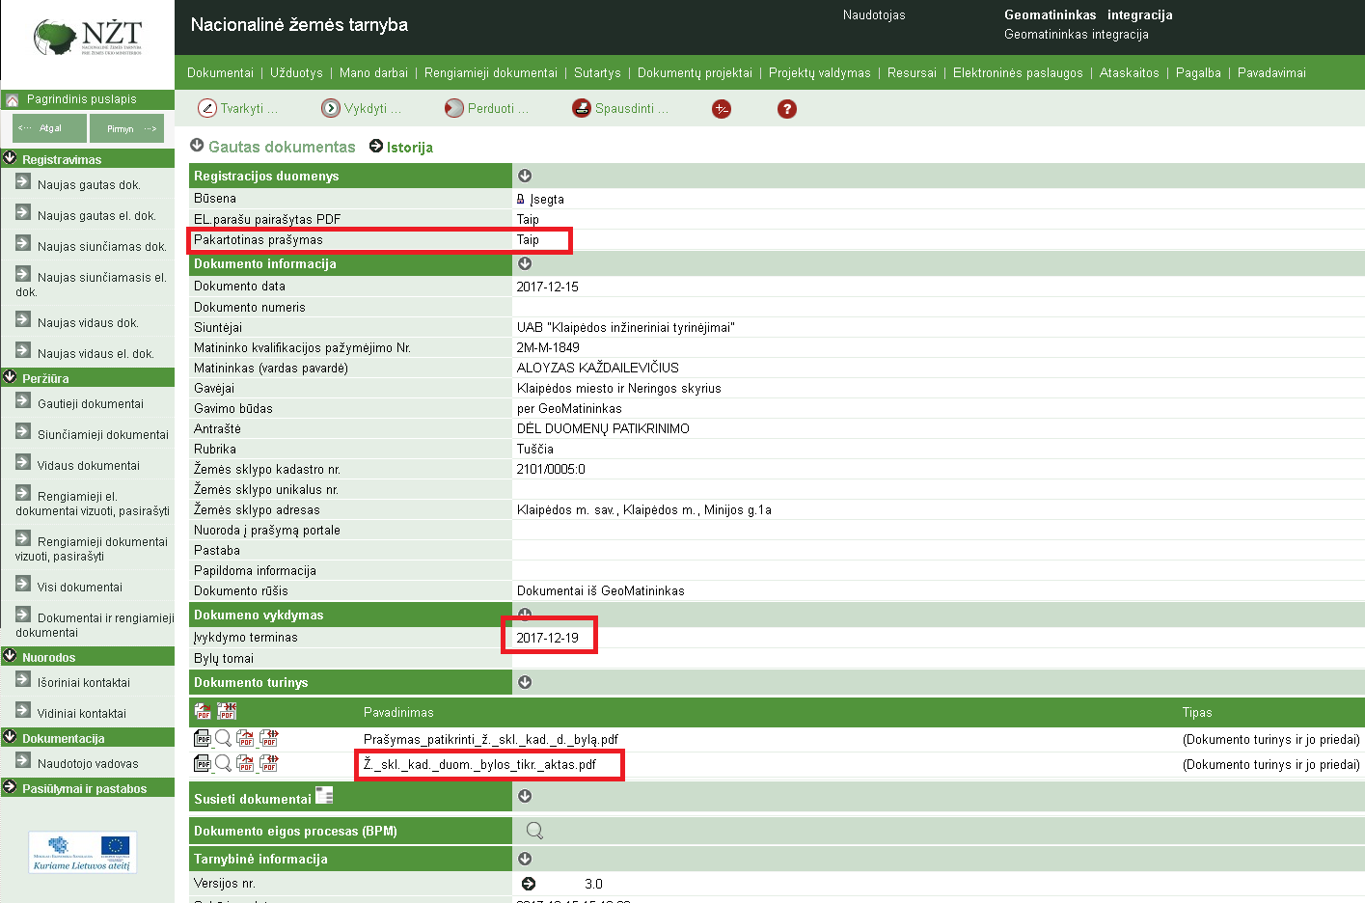Collapse Tarnybinė informacija section arrow
1365x903 pixels.
pyautogui.click(x=525, y=859)
